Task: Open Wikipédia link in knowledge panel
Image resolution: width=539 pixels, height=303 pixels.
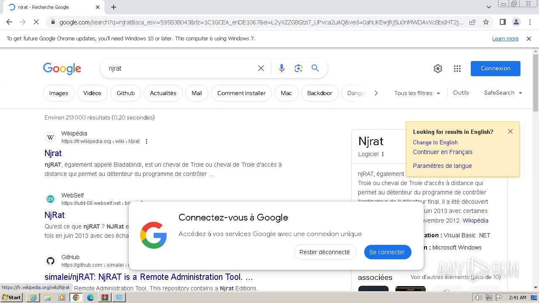Action: point(475,220)
